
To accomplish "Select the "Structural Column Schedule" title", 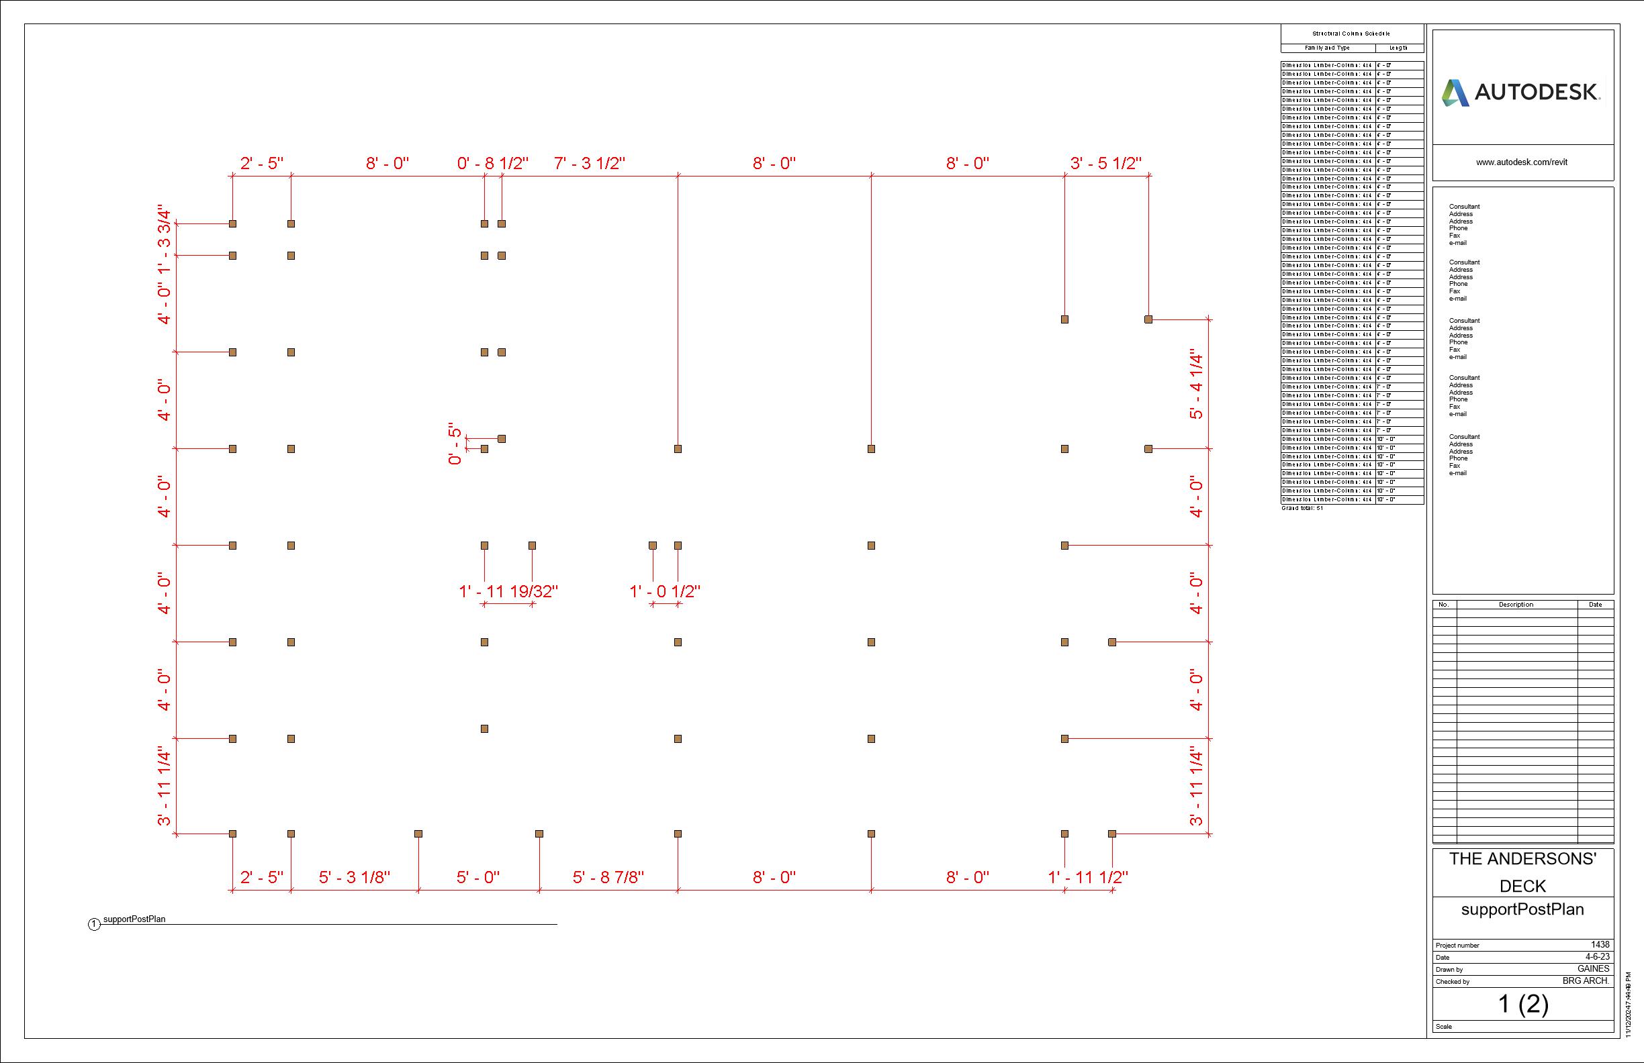I will click(1351, 34).
